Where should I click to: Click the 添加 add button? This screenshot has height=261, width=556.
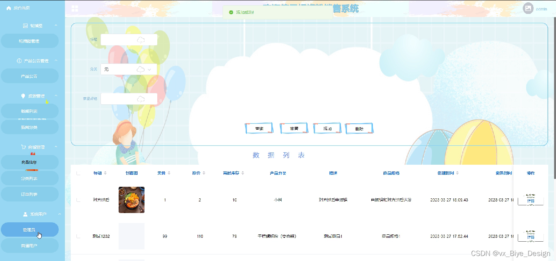pyautogui.click(x=327, y=128)
